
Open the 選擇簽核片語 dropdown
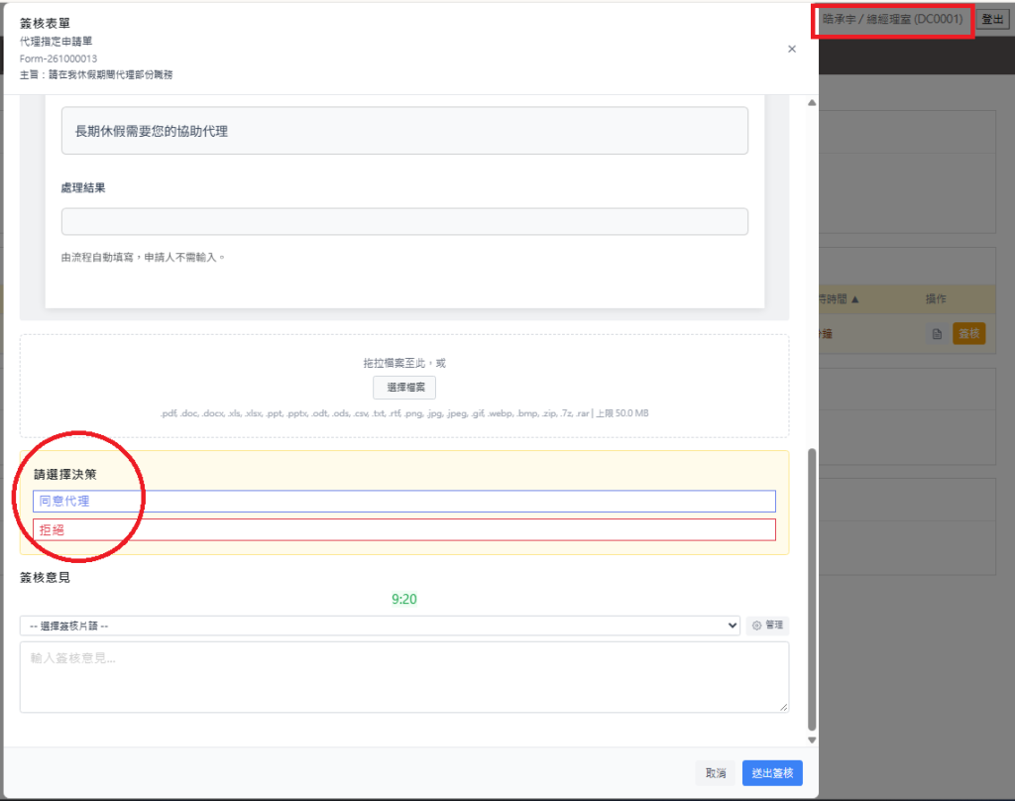point(380,626)
